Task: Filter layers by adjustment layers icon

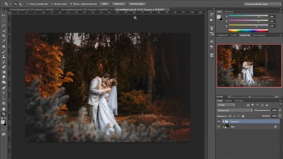Action: tap(252, 105)
